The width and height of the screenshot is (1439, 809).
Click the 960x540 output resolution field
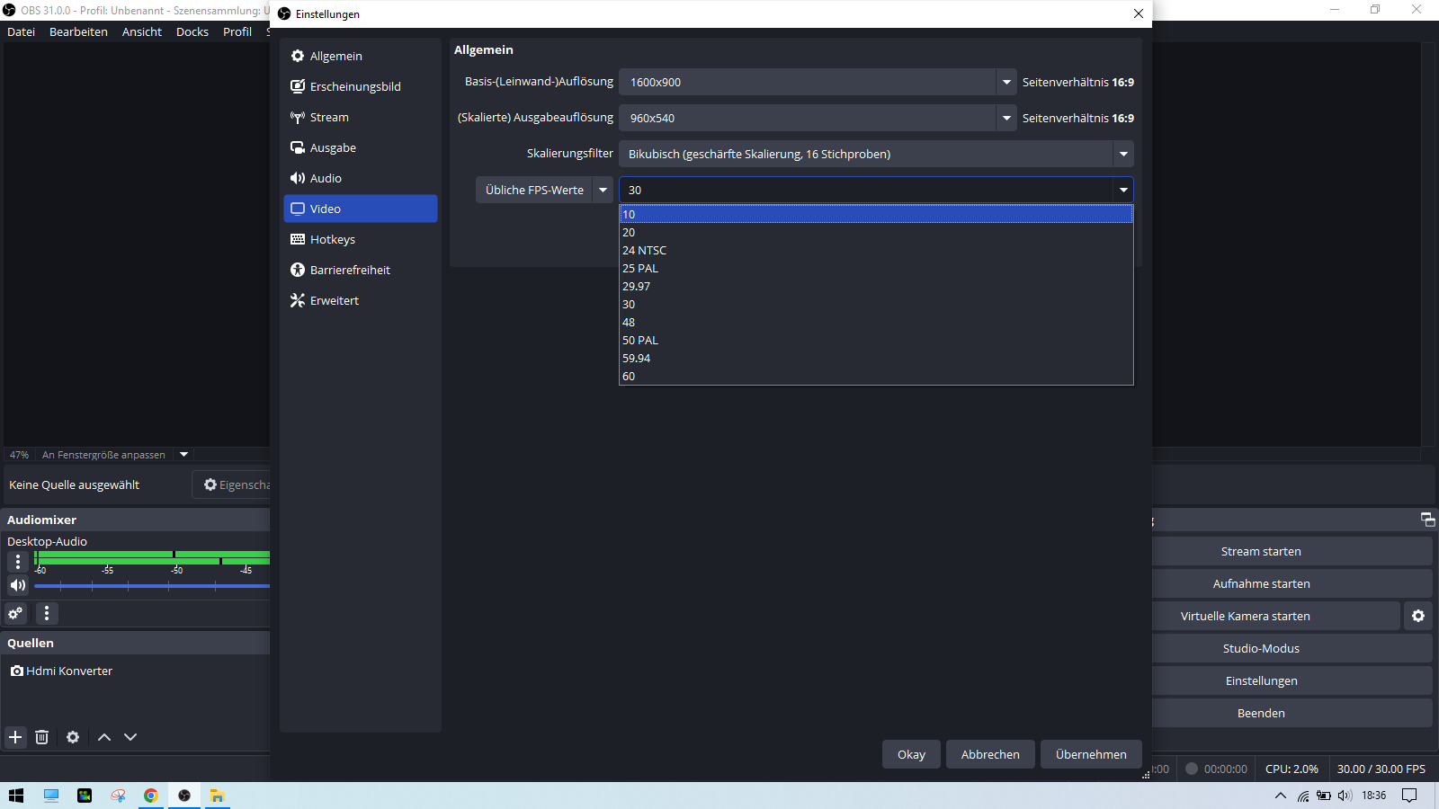tap(808, 118)
